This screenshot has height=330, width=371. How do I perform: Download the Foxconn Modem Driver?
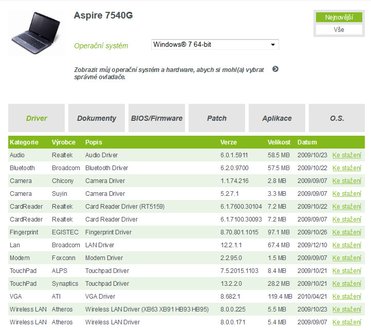[347, 258]
